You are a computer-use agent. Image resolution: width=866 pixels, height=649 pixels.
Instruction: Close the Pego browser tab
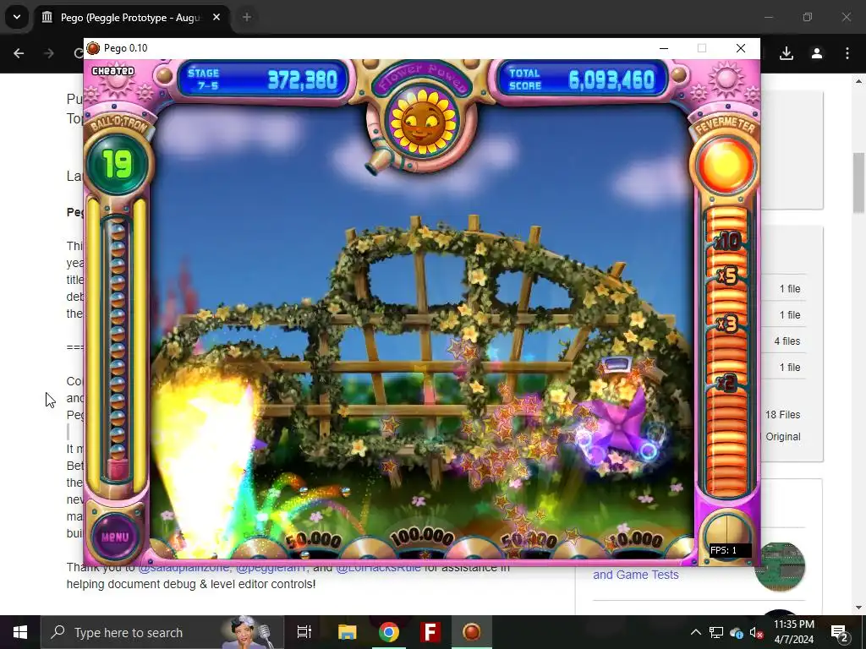coord(216,18)
